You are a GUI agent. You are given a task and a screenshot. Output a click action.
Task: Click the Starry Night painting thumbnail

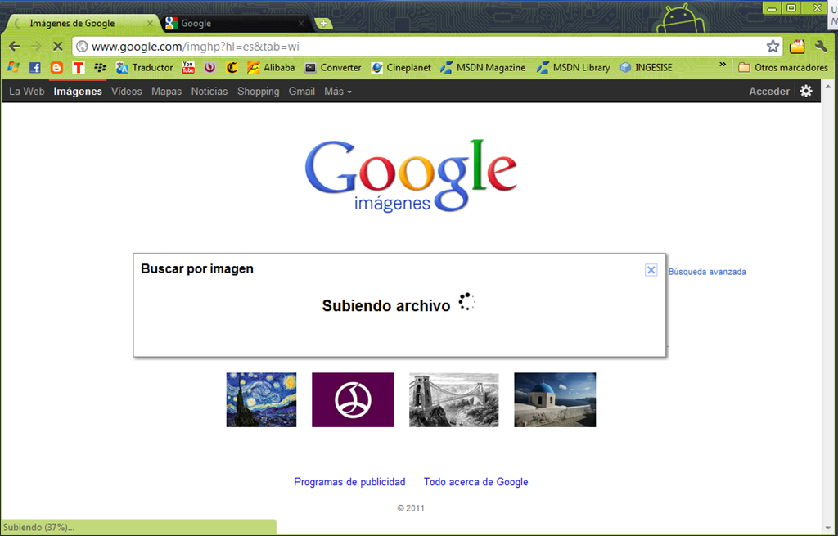pyautogui.click(x=261, y=399)
